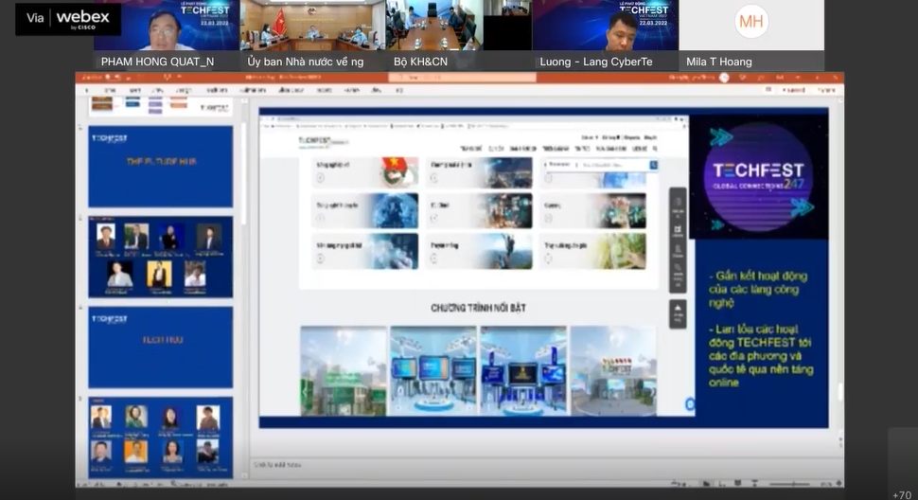Click the TECHFEST logo on the website header
This screenshot has width=918, height=500.
point(321,141)
